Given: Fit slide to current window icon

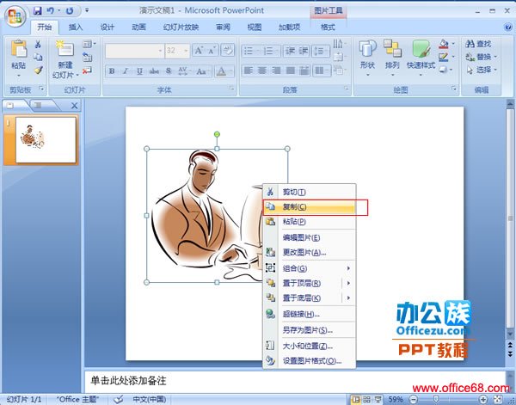Looking at the screenshot, I should tap(498, 400).
